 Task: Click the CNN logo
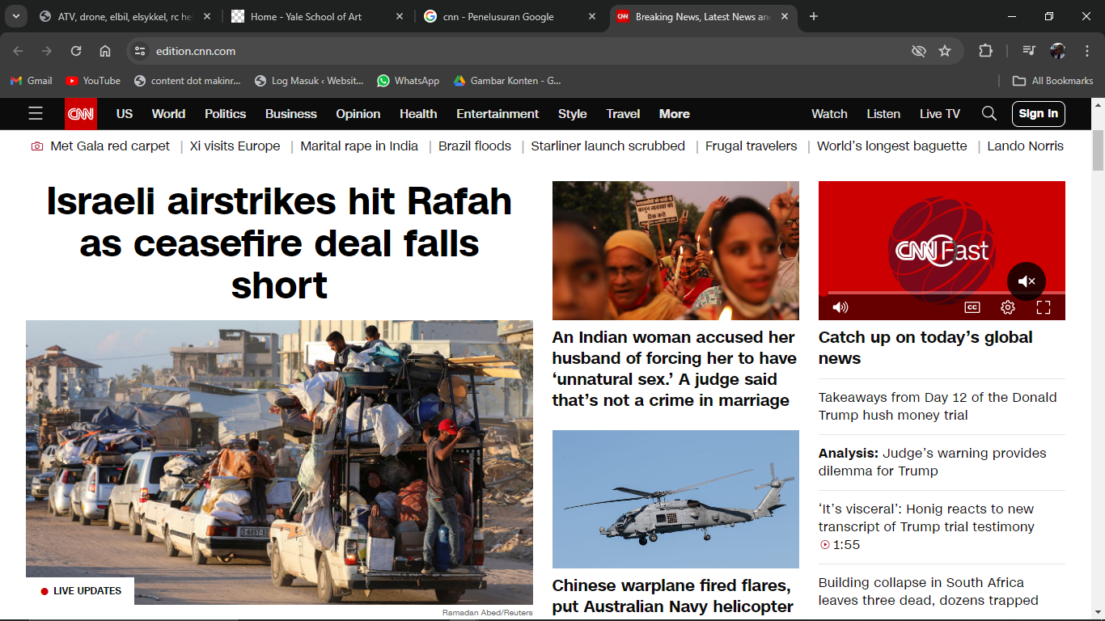(80, 113)
